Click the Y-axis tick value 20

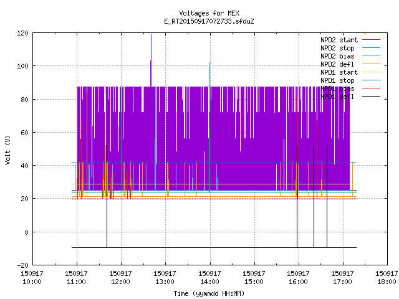[25, 199]
